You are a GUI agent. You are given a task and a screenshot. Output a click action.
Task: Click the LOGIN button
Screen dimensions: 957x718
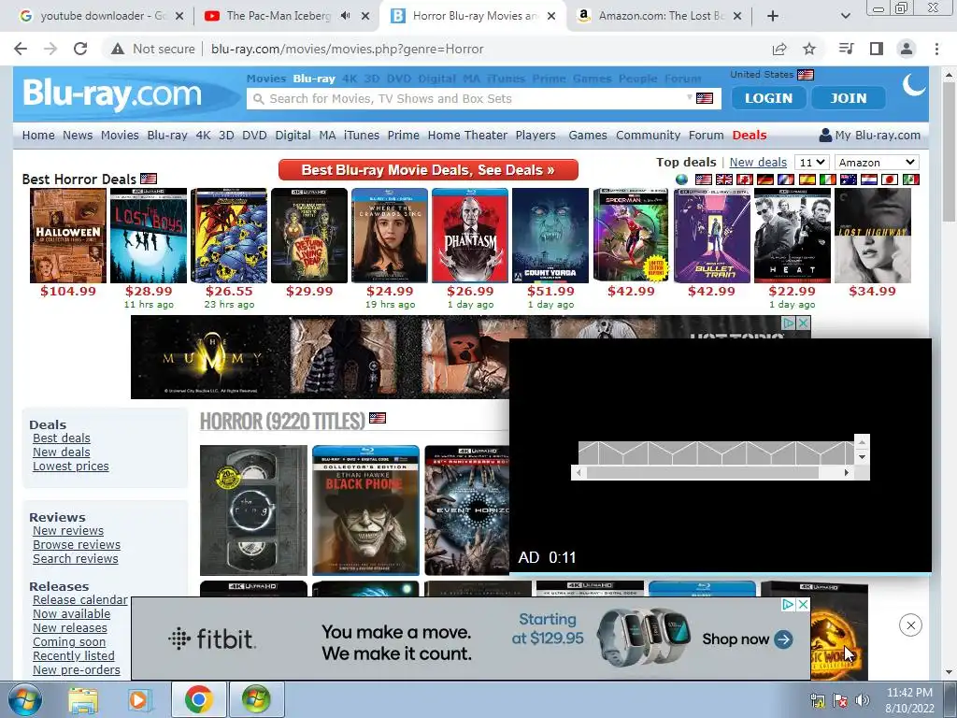[x=768, y=97]
